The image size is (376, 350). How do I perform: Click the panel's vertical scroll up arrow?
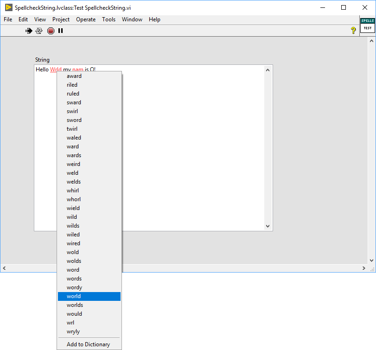[x=371, y=41]
